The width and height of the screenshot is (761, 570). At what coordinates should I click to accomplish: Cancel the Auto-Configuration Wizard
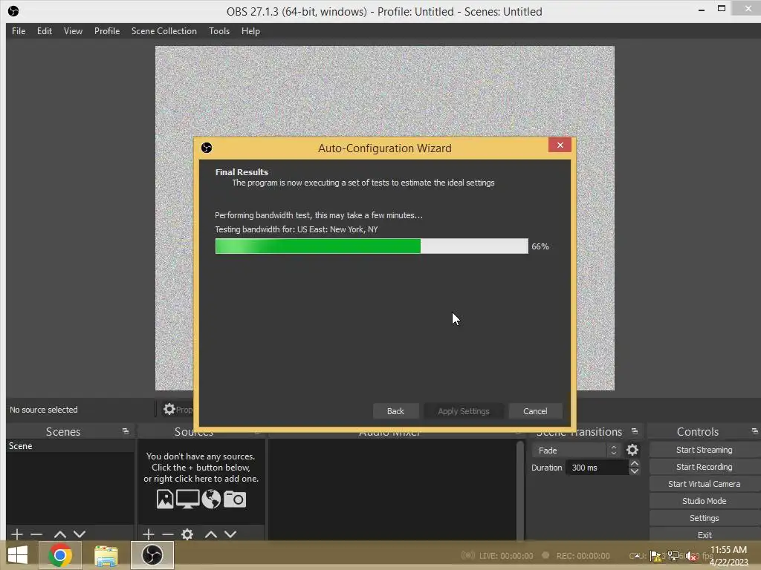(x=535, y=411)
